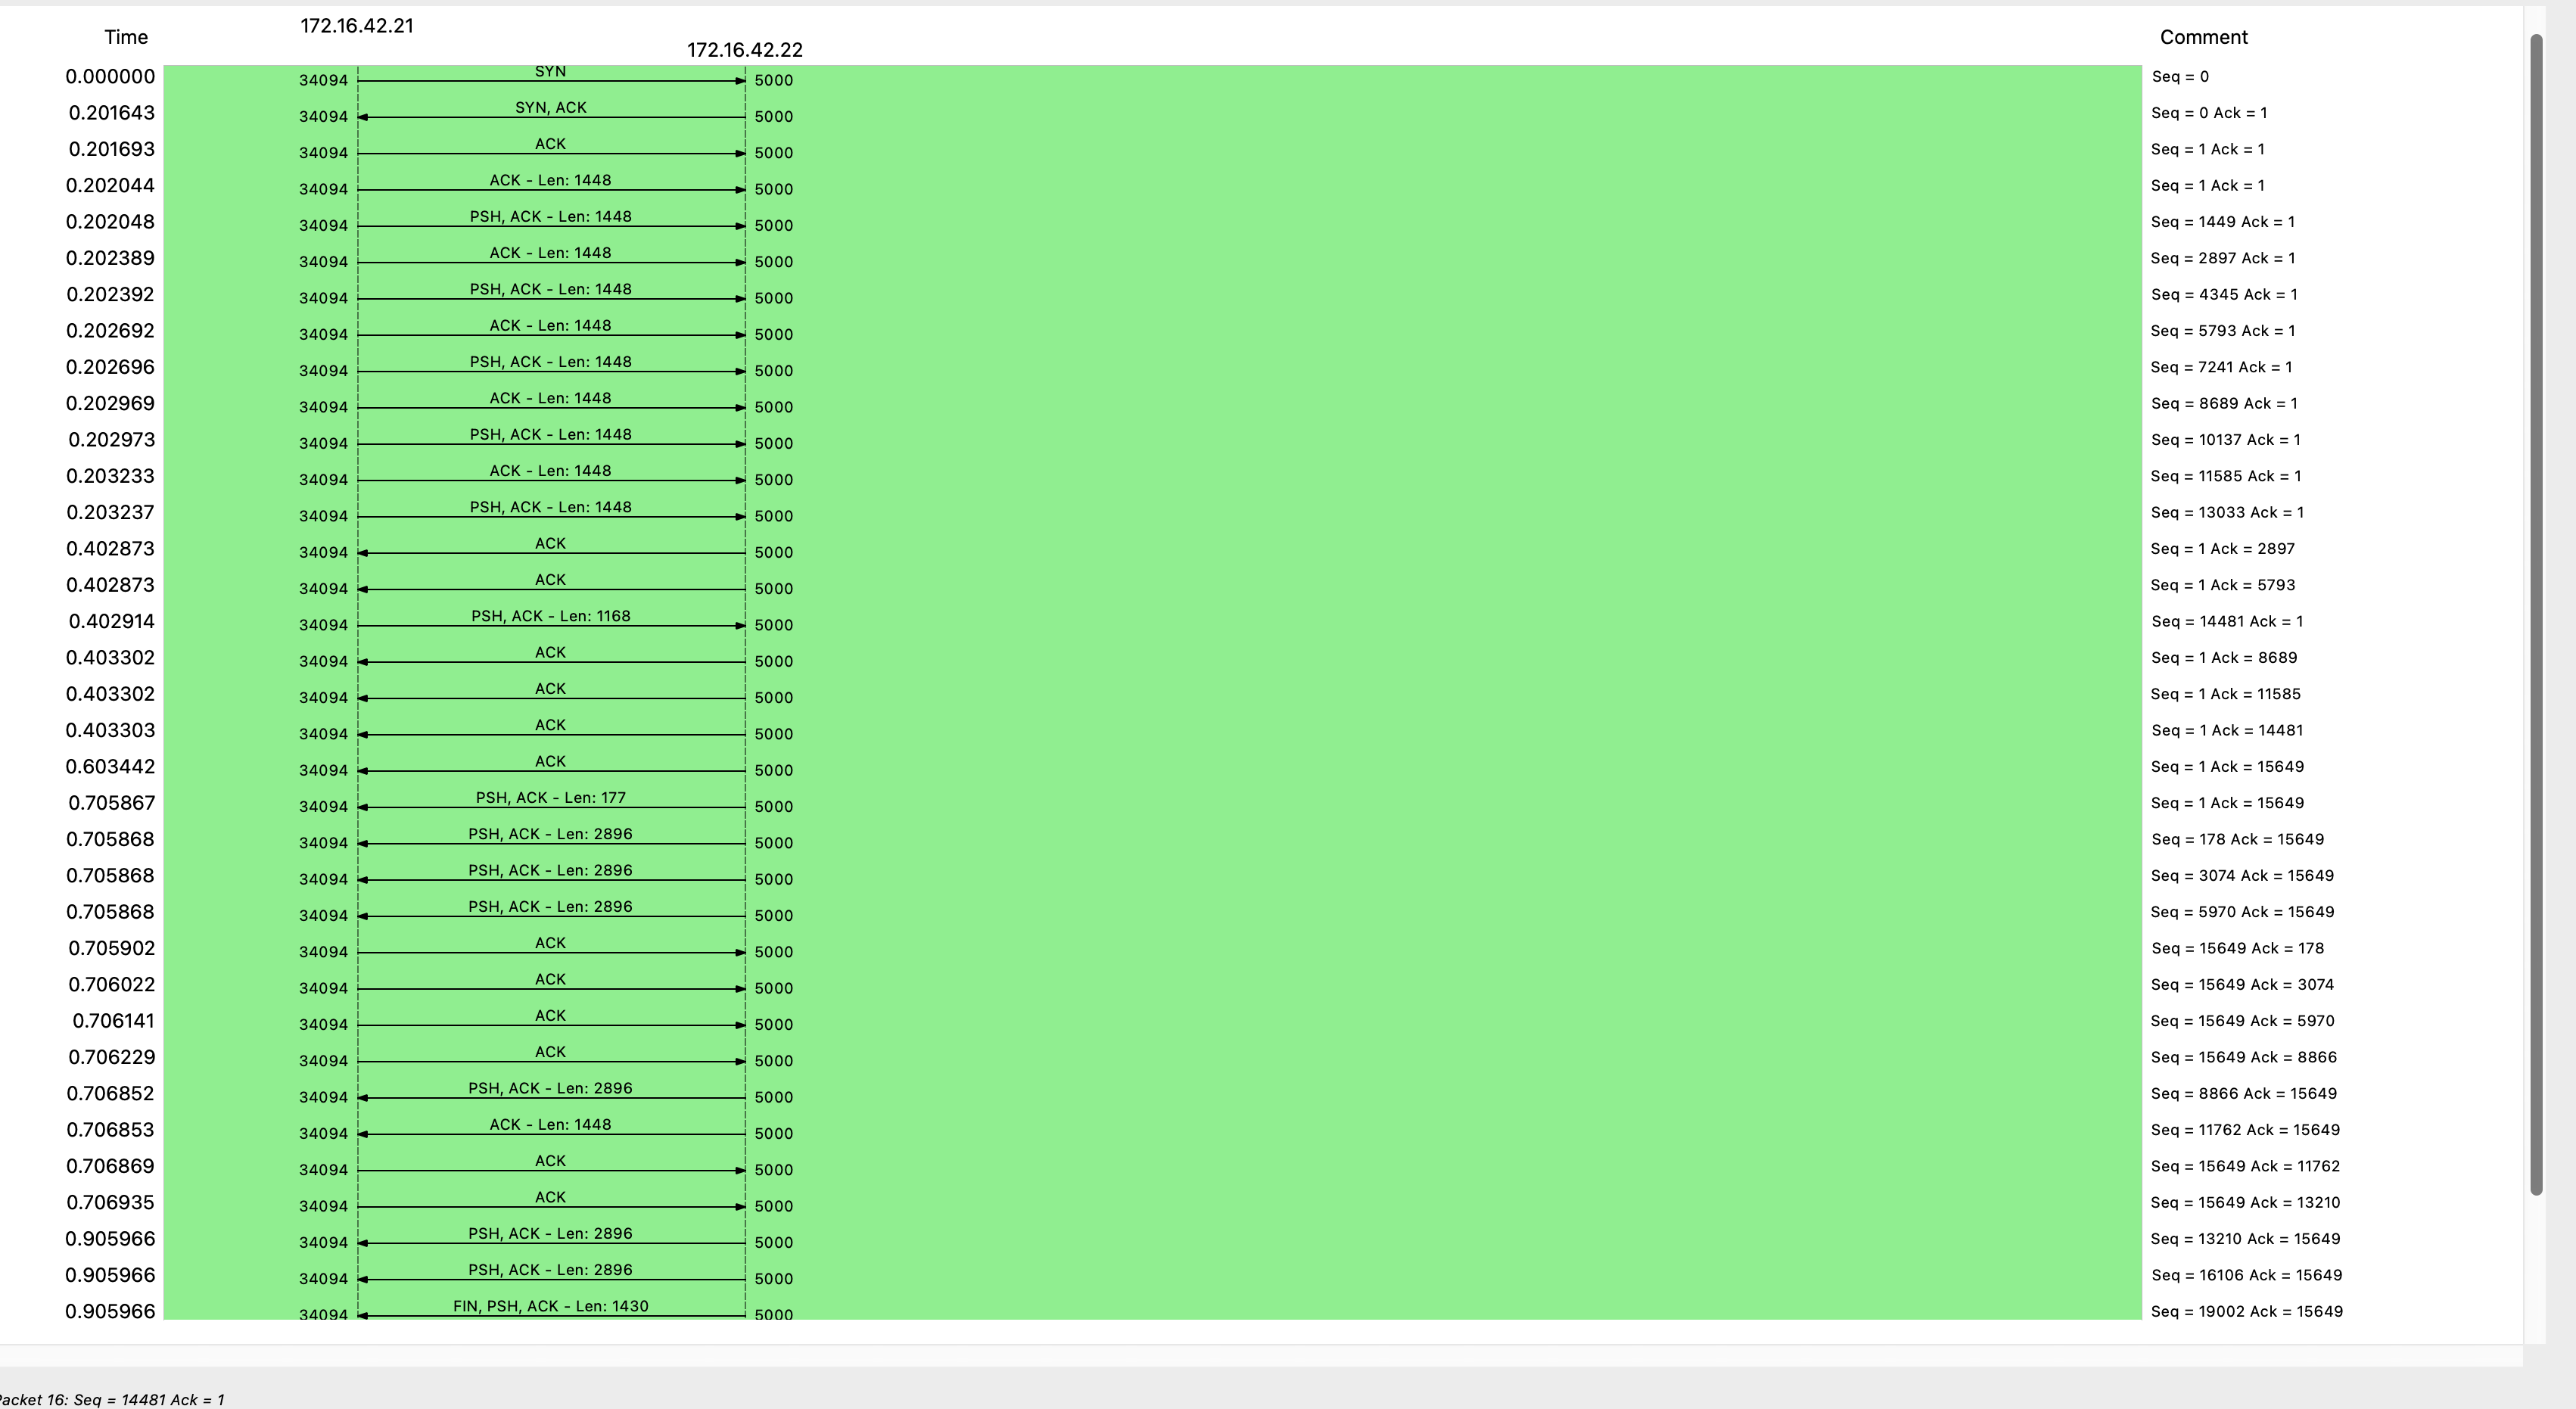Click the comment Seq = 178 Ack = 15649

[2237, 840]
